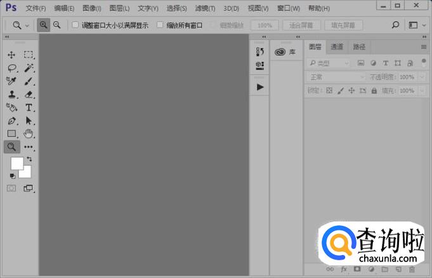Select the Move tool
Viewport: 432px width, 278px height.
[x=11, y=55]
